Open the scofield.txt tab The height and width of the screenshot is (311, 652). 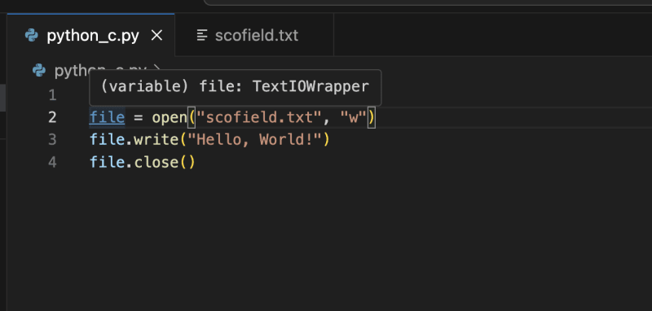(x=254, y=35)
